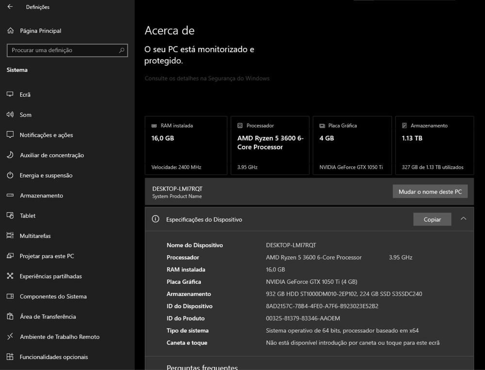Click the Acerca de page heading

[169, 31]
